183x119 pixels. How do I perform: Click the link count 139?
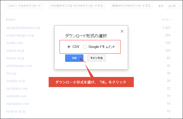coord(168,43)
